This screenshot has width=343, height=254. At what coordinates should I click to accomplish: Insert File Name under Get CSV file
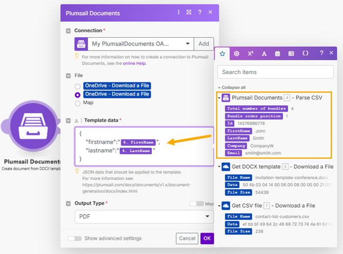click(239, 216)
